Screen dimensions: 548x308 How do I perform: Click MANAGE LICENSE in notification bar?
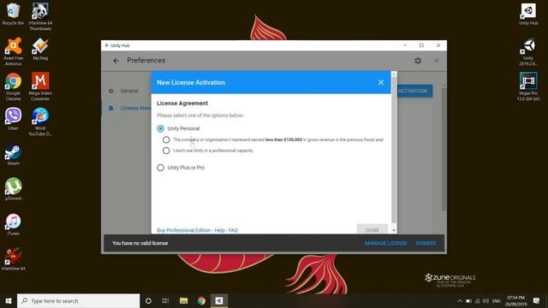point(386,243)
